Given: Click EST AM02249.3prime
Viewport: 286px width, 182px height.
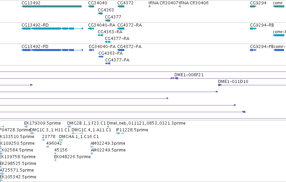Looking at the screenshot, I should point(92,147).
